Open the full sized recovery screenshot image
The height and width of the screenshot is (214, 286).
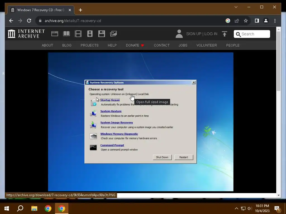click(141, 122)
